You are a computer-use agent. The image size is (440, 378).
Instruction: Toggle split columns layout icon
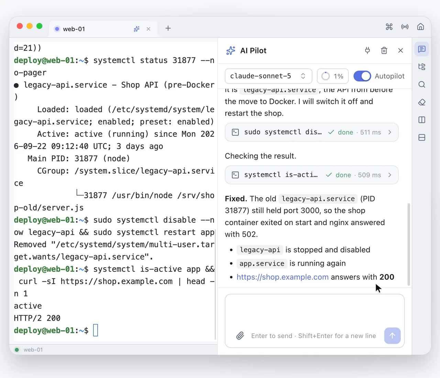click(x=422, y=120)
